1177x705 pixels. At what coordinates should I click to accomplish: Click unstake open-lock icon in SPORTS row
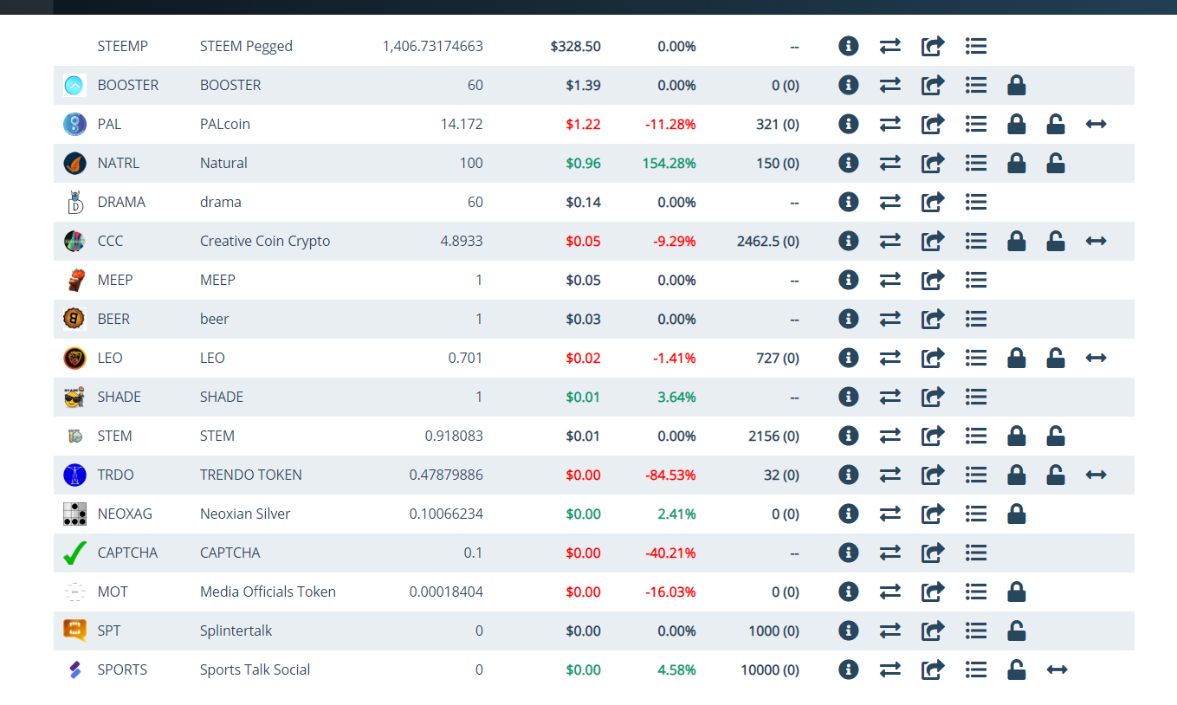point(1017,669)
